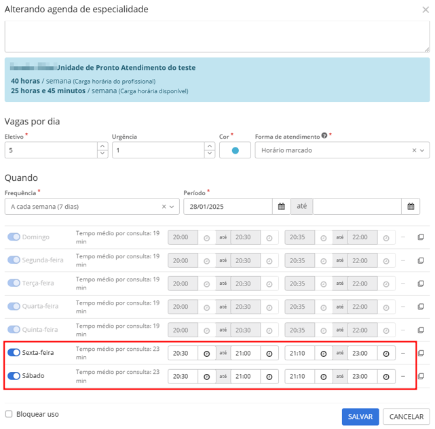Image resolution: width=435 pixels, height=429 pixels.
Task: Decrease Urgência value with down arrow
Action: [210, 154]
